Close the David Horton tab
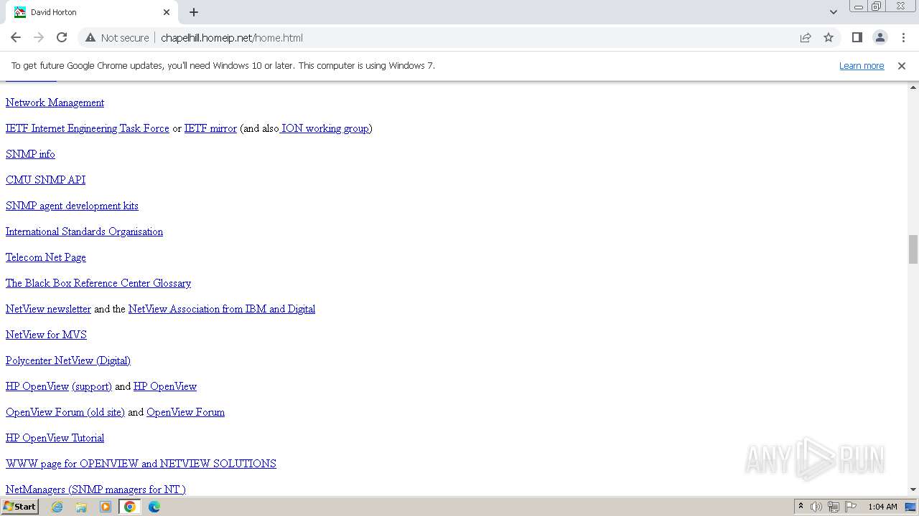 click(167, 12)
